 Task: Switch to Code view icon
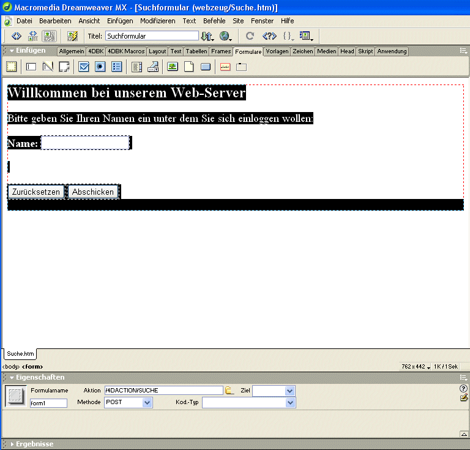pos(17,36)
